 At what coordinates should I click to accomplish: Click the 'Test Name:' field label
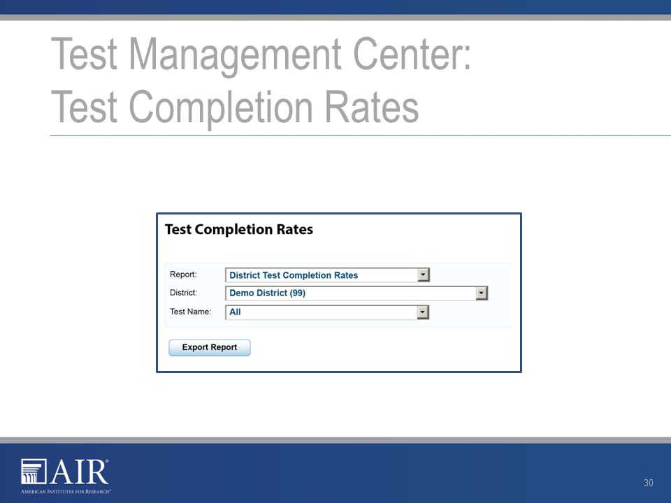(190, 312)
